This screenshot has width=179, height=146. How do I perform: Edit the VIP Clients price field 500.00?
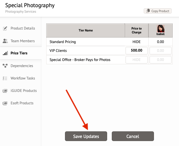coord(137,51)
